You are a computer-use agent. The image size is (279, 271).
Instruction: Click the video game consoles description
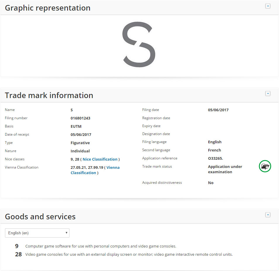coord(129,254)
